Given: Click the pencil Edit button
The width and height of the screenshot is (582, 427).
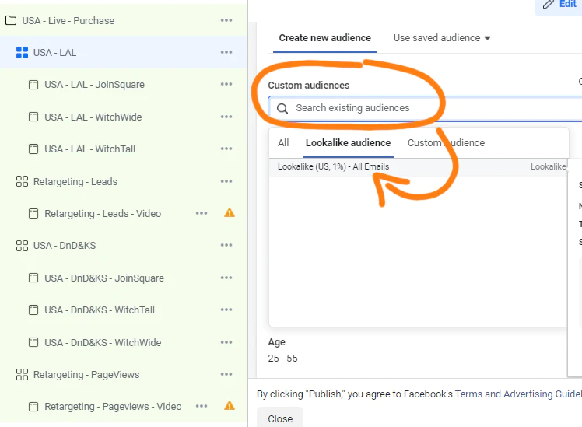Looking at the screenshot, I should point(559,5).
